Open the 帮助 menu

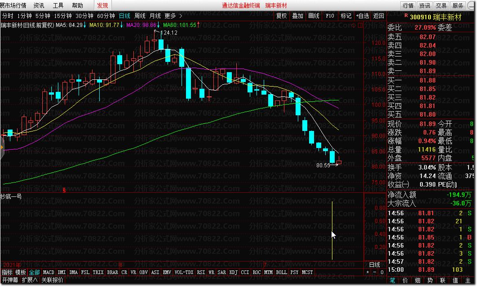[x=77, y=5]
